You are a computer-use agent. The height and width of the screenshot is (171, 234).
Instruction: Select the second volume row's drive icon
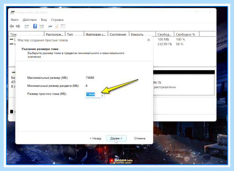[x=11, y=44]
